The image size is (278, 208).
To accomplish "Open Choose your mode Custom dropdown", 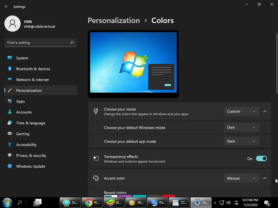I will pyautogui.click(x=241, y=111).
